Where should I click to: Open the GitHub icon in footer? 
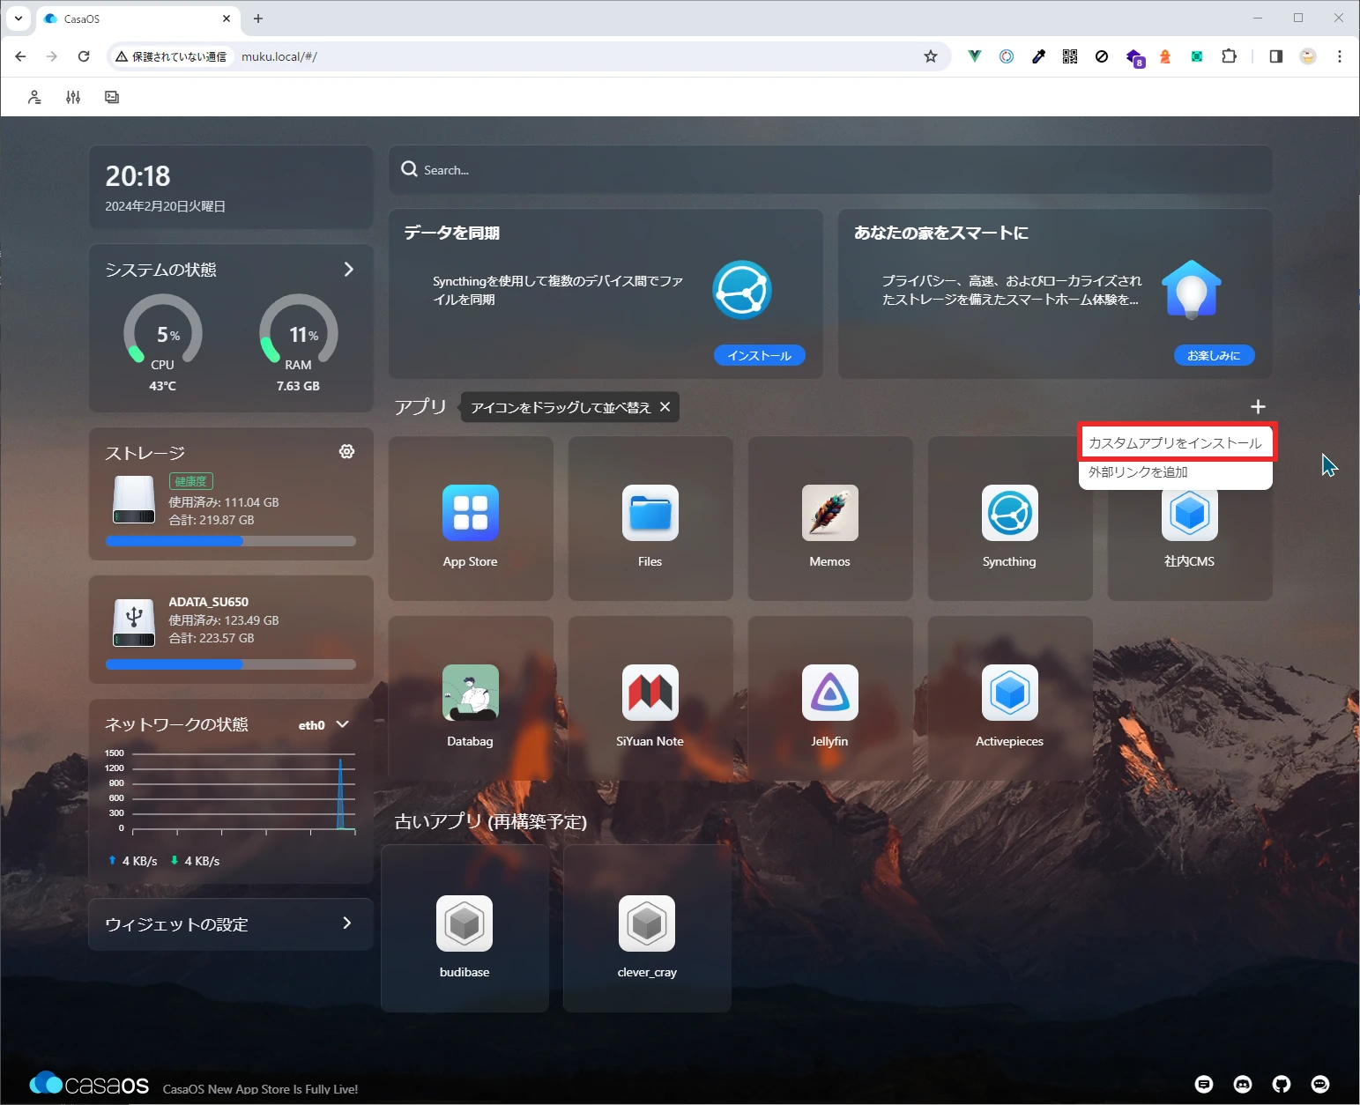pos(1282,1084)
